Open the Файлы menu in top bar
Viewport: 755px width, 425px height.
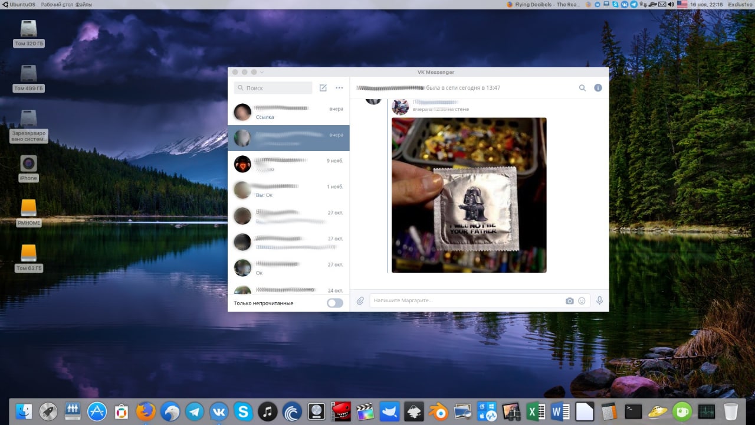pos(83,4)
